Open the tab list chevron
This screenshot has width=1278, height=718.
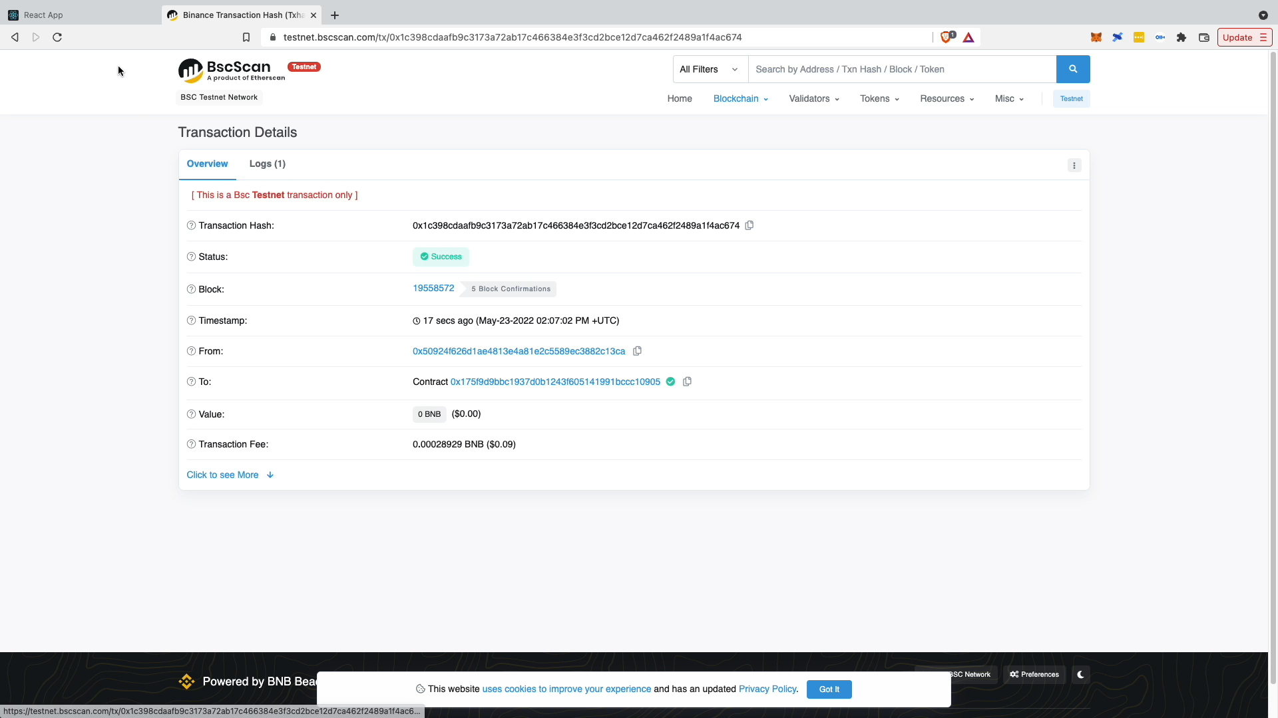(1263, 15)
